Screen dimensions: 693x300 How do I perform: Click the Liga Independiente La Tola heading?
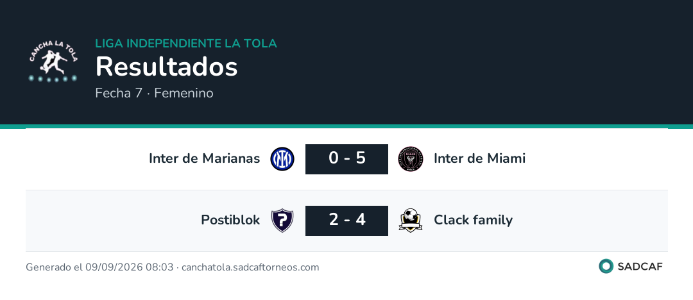point(186,44)
